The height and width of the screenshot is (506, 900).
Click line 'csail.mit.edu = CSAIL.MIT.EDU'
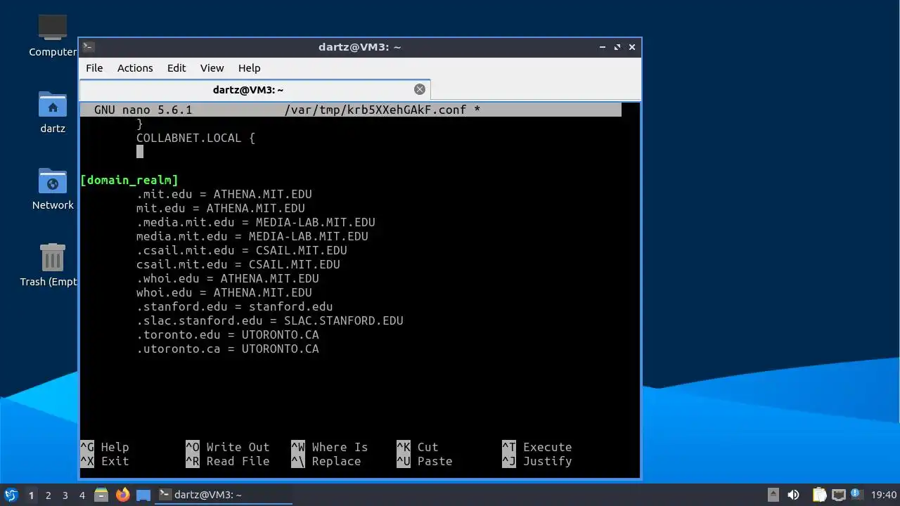pyautogui.click(x=238, y=264)
